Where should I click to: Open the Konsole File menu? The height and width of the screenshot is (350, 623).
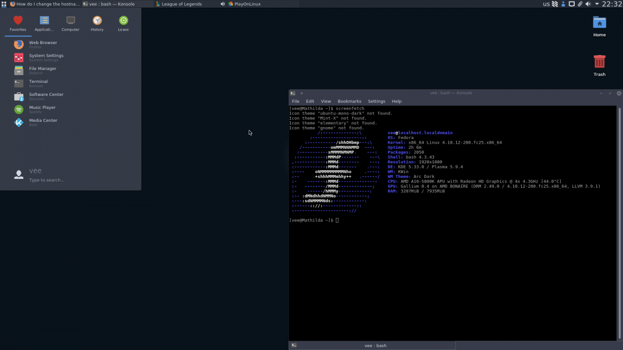(x=295, y=101)
